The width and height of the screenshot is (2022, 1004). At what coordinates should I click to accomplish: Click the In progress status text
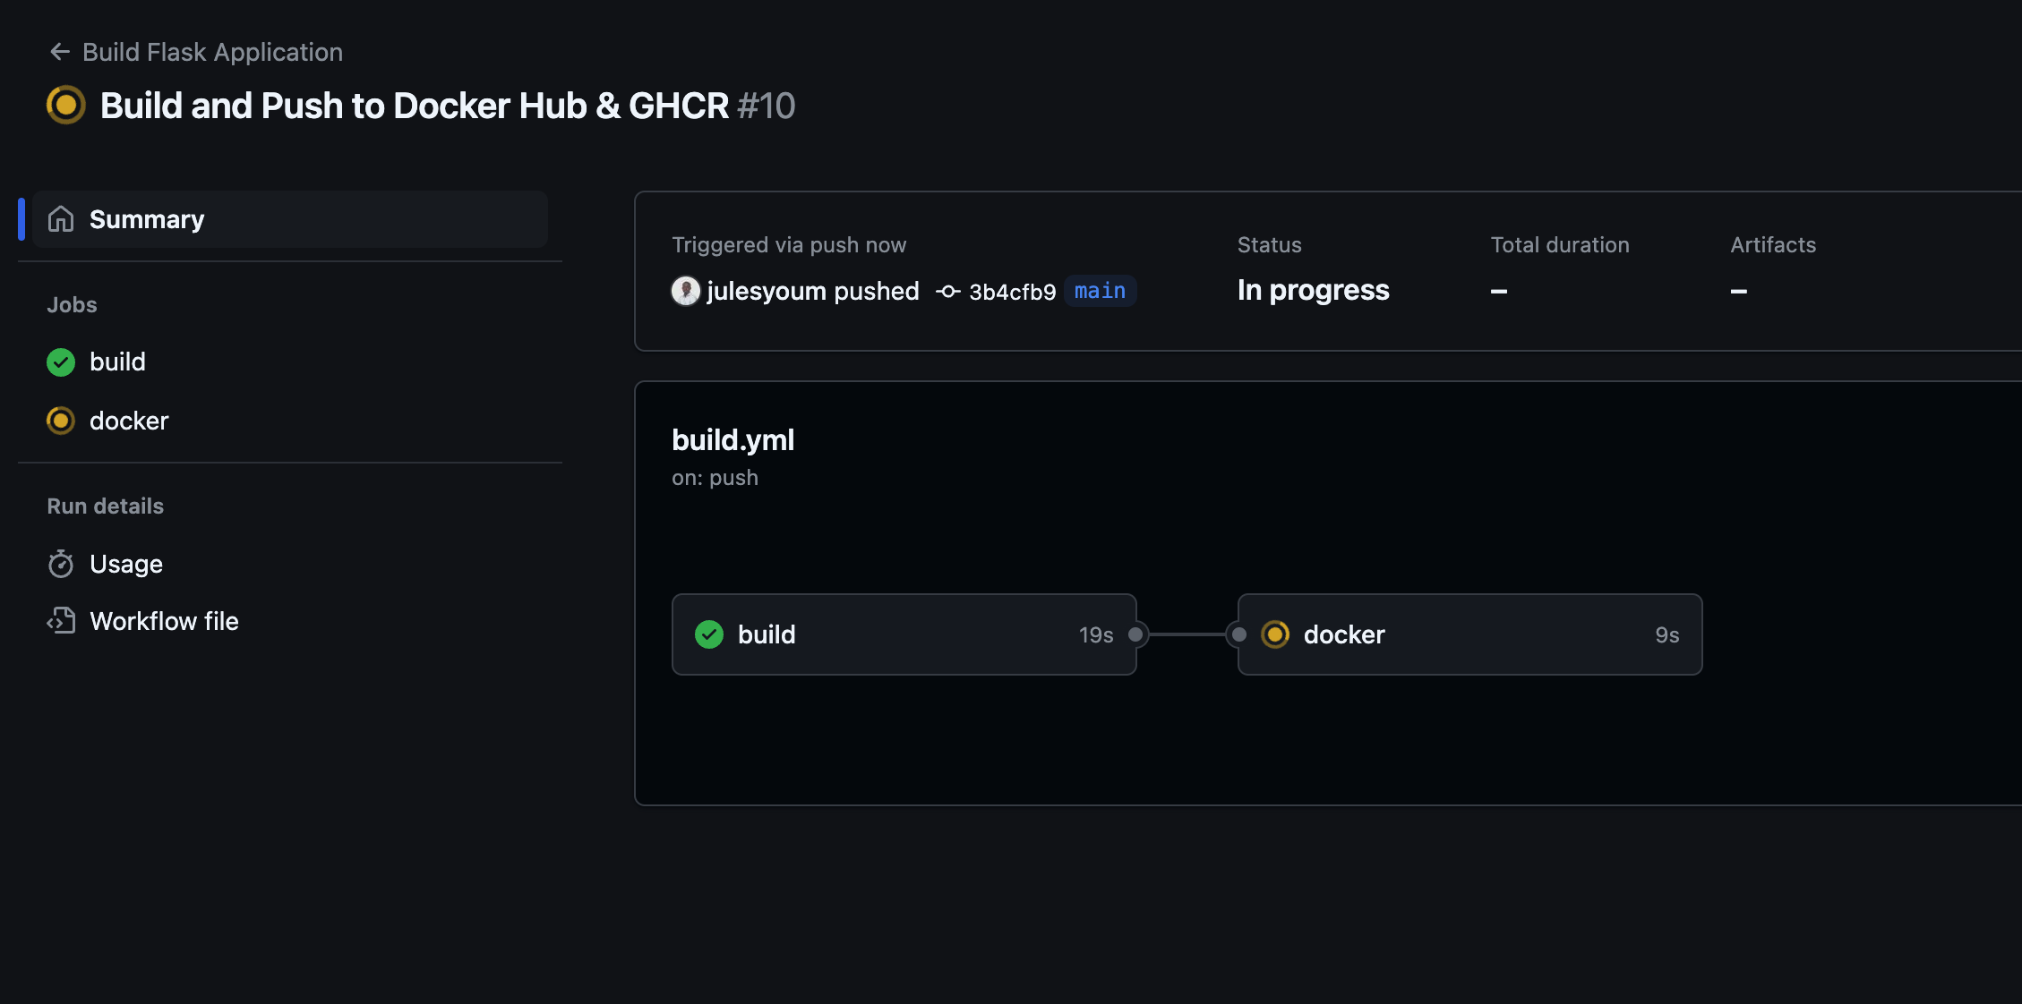(1313, 289)
